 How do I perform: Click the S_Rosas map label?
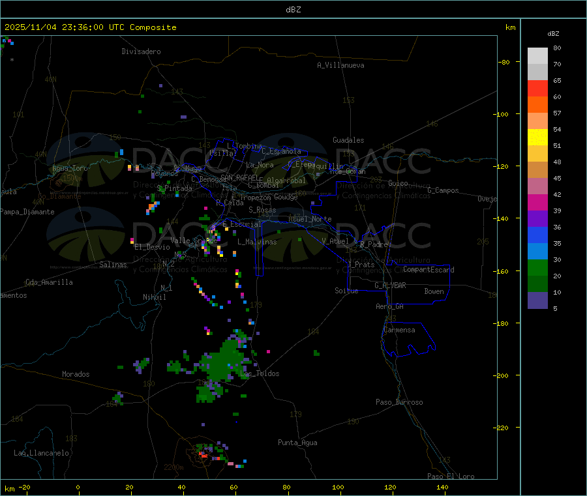[262, 210]
